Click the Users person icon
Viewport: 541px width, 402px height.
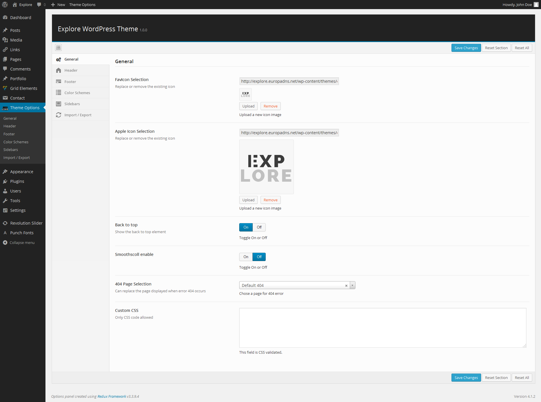tap(5, 191)
